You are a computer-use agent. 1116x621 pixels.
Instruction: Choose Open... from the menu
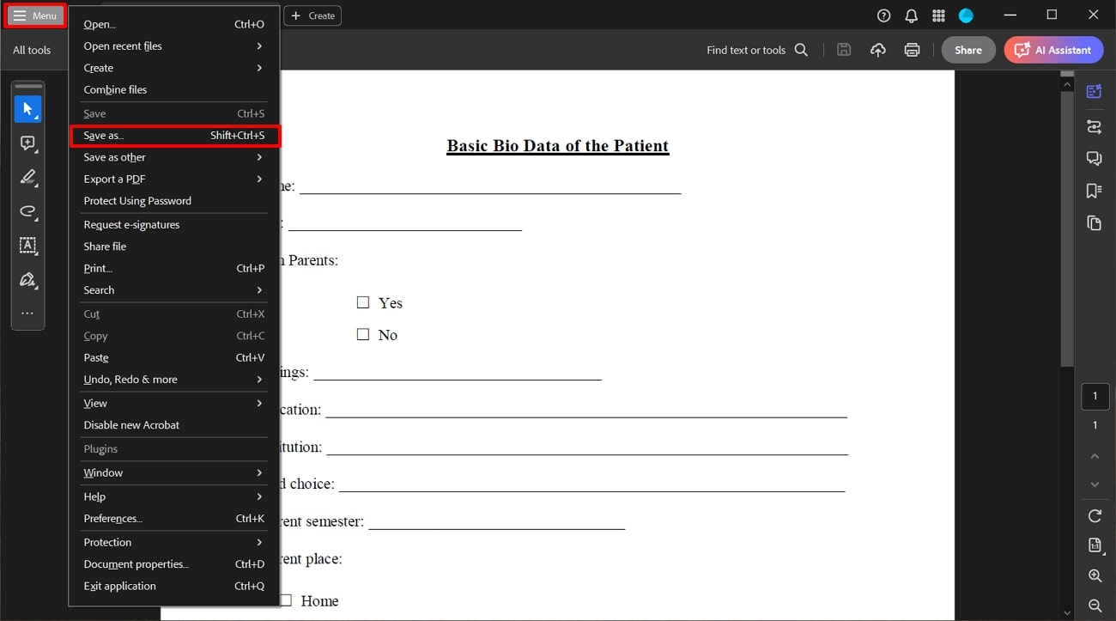pos(174,25)
